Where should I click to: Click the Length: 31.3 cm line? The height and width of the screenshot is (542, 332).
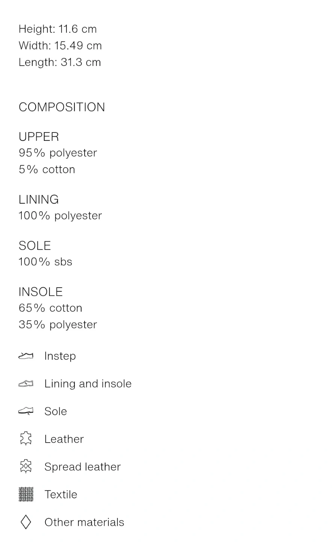[x=60, y=62]
